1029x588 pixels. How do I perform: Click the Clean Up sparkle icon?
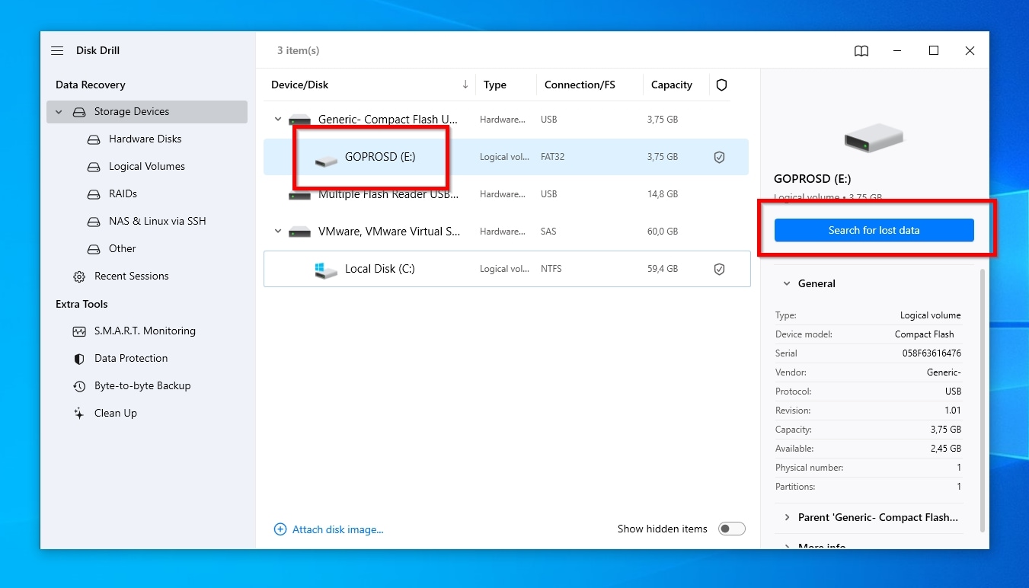(79, 414)
